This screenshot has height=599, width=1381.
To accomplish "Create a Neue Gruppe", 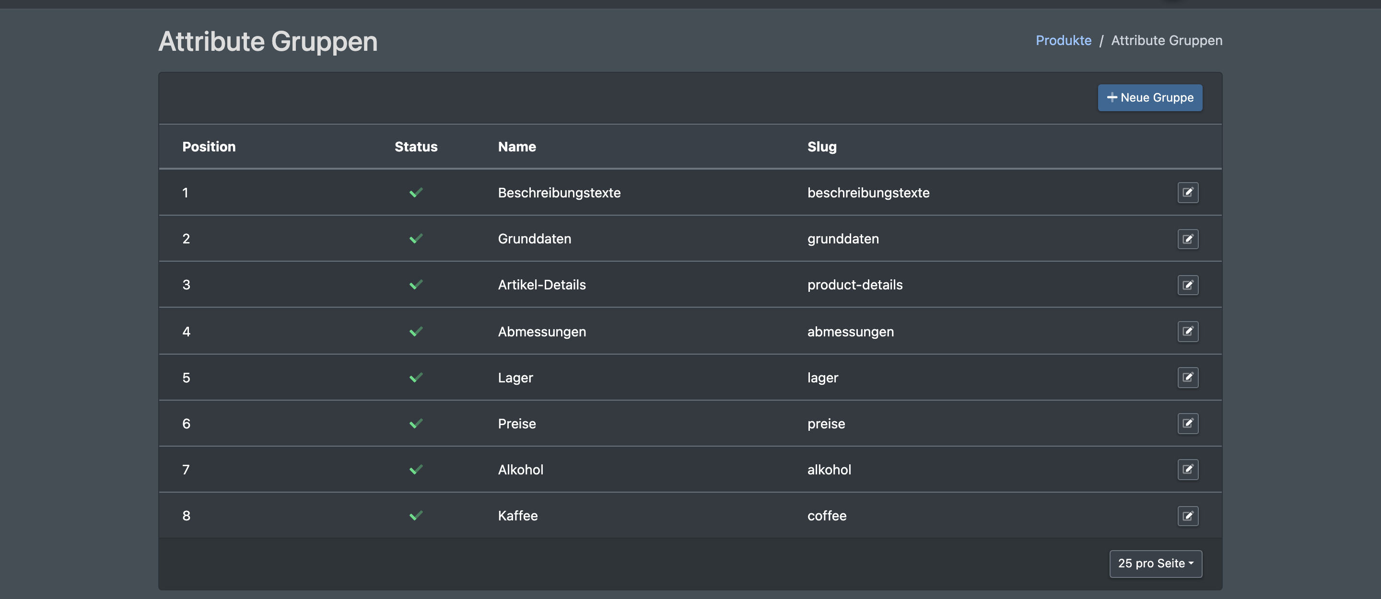I will click(x=1149, y=97).
